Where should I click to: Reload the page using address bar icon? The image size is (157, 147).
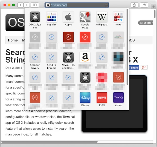tap(106, 5)
